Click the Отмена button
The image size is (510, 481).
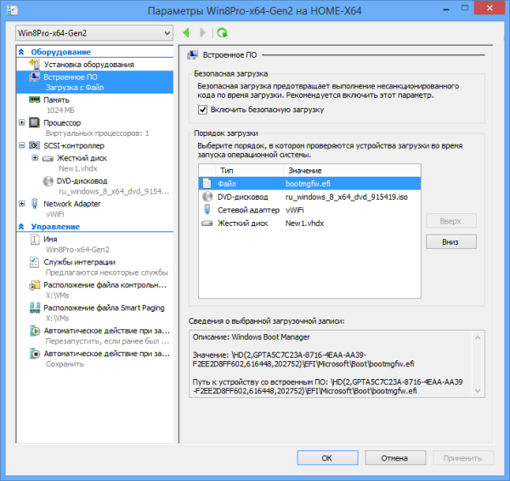(x=395, y=458)
